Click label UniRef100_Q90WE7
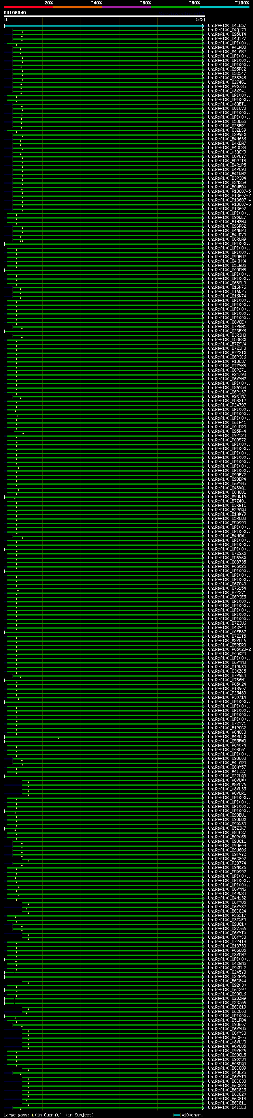The width and height of the screenshot is (253, 1118). [x=227, y=217]
